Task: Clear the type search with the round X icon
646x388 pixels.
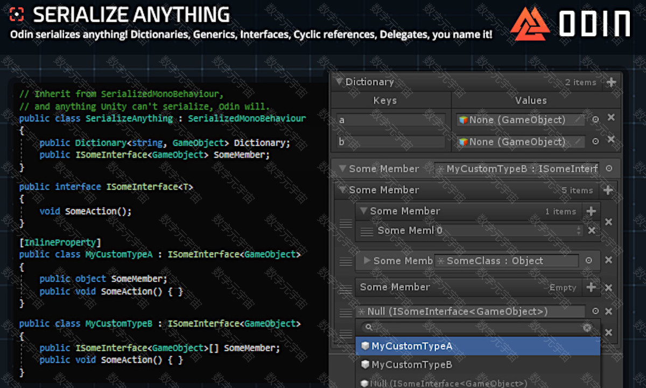Action: click(x=587, y=328)
